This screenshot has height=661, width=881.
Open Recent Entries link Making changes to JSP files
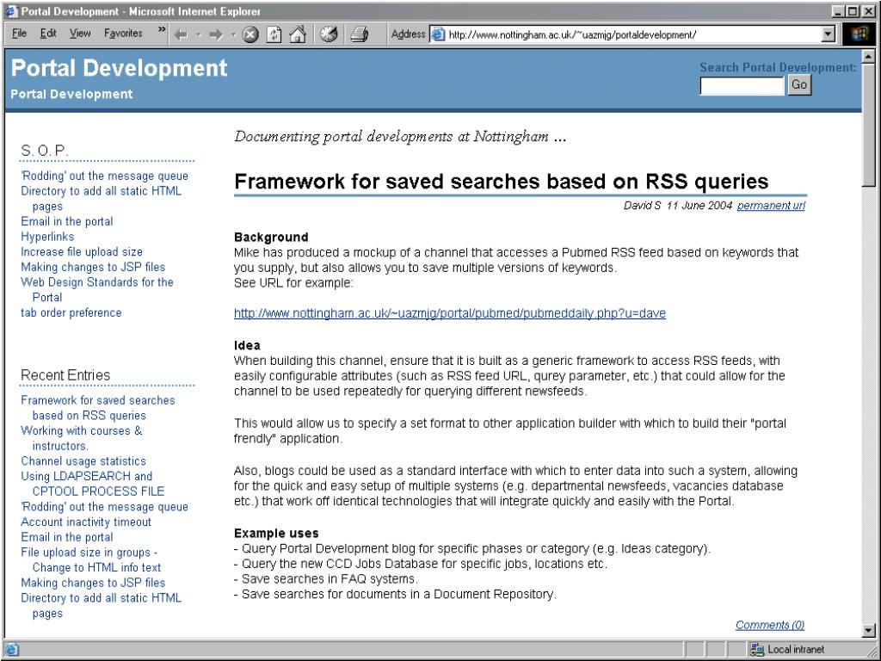point(93,583)
